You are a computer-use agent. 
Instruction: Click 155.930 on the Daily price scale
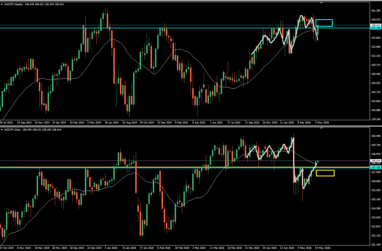click(376, 190)
